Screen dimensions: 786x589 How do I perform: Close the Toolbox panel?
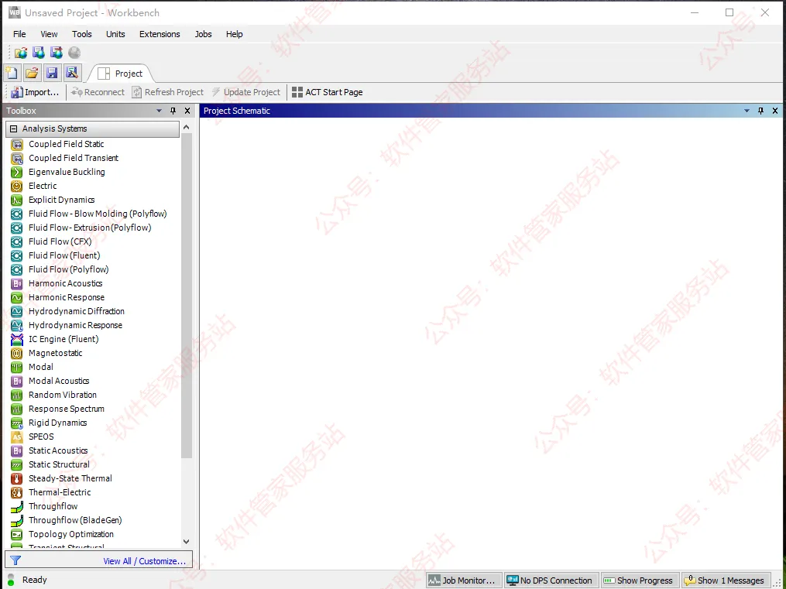pos(187,111)
